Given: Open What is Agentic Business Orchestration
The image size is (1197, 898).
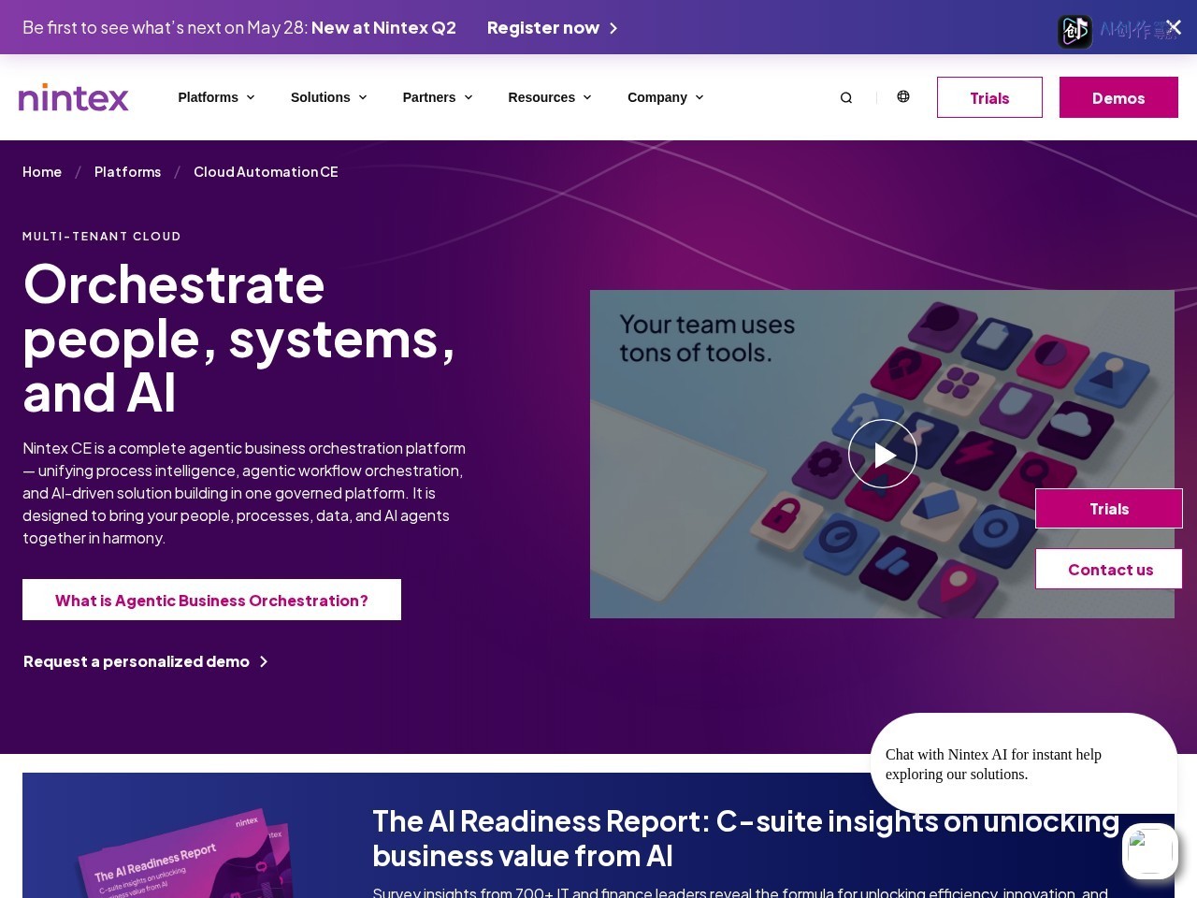Looking at the screenshot, I should tap(211, 600).
